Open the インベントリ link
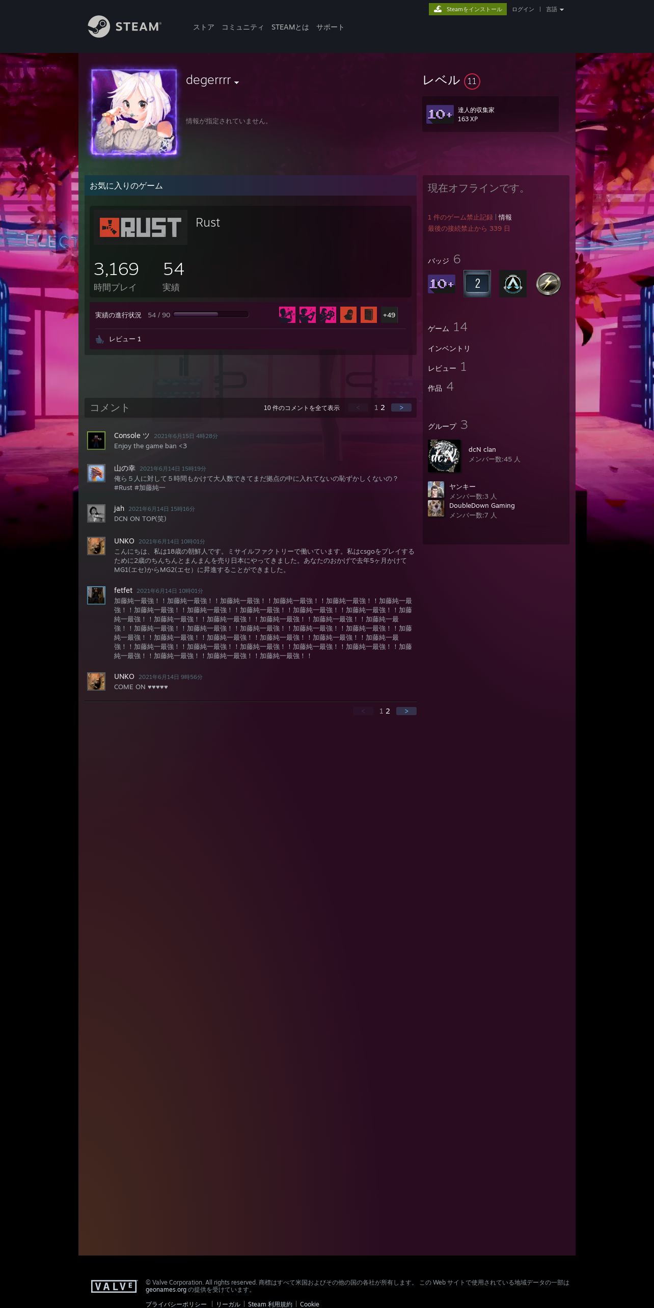This screenshot has width=654, height=1308. pos(449,348)
